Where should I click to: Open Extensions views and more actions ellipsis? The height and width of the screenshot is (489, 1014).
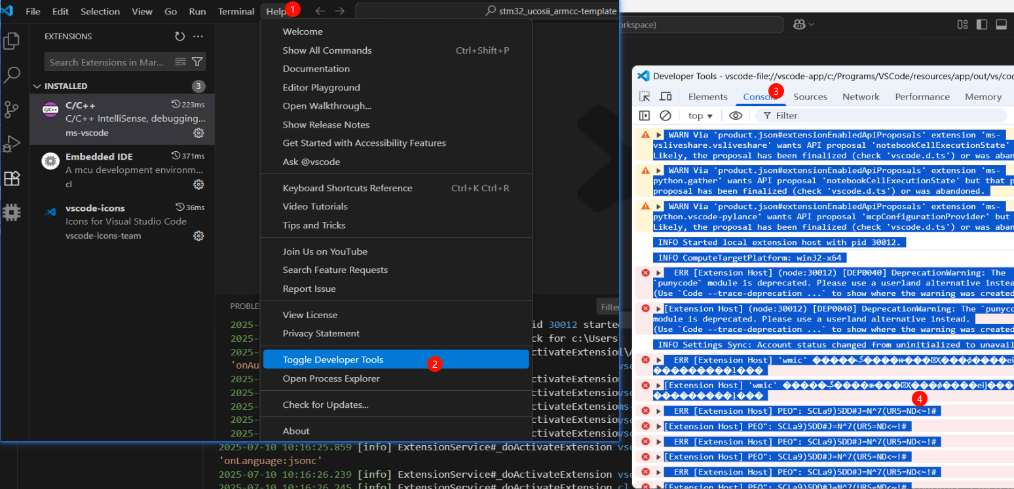tap(198, 37)
